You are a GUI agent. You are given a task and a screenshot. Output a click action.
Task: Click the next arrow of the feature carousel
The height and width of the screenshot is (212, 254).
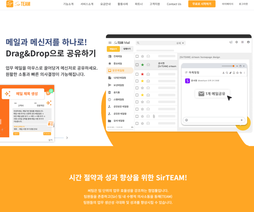[67, 138]
